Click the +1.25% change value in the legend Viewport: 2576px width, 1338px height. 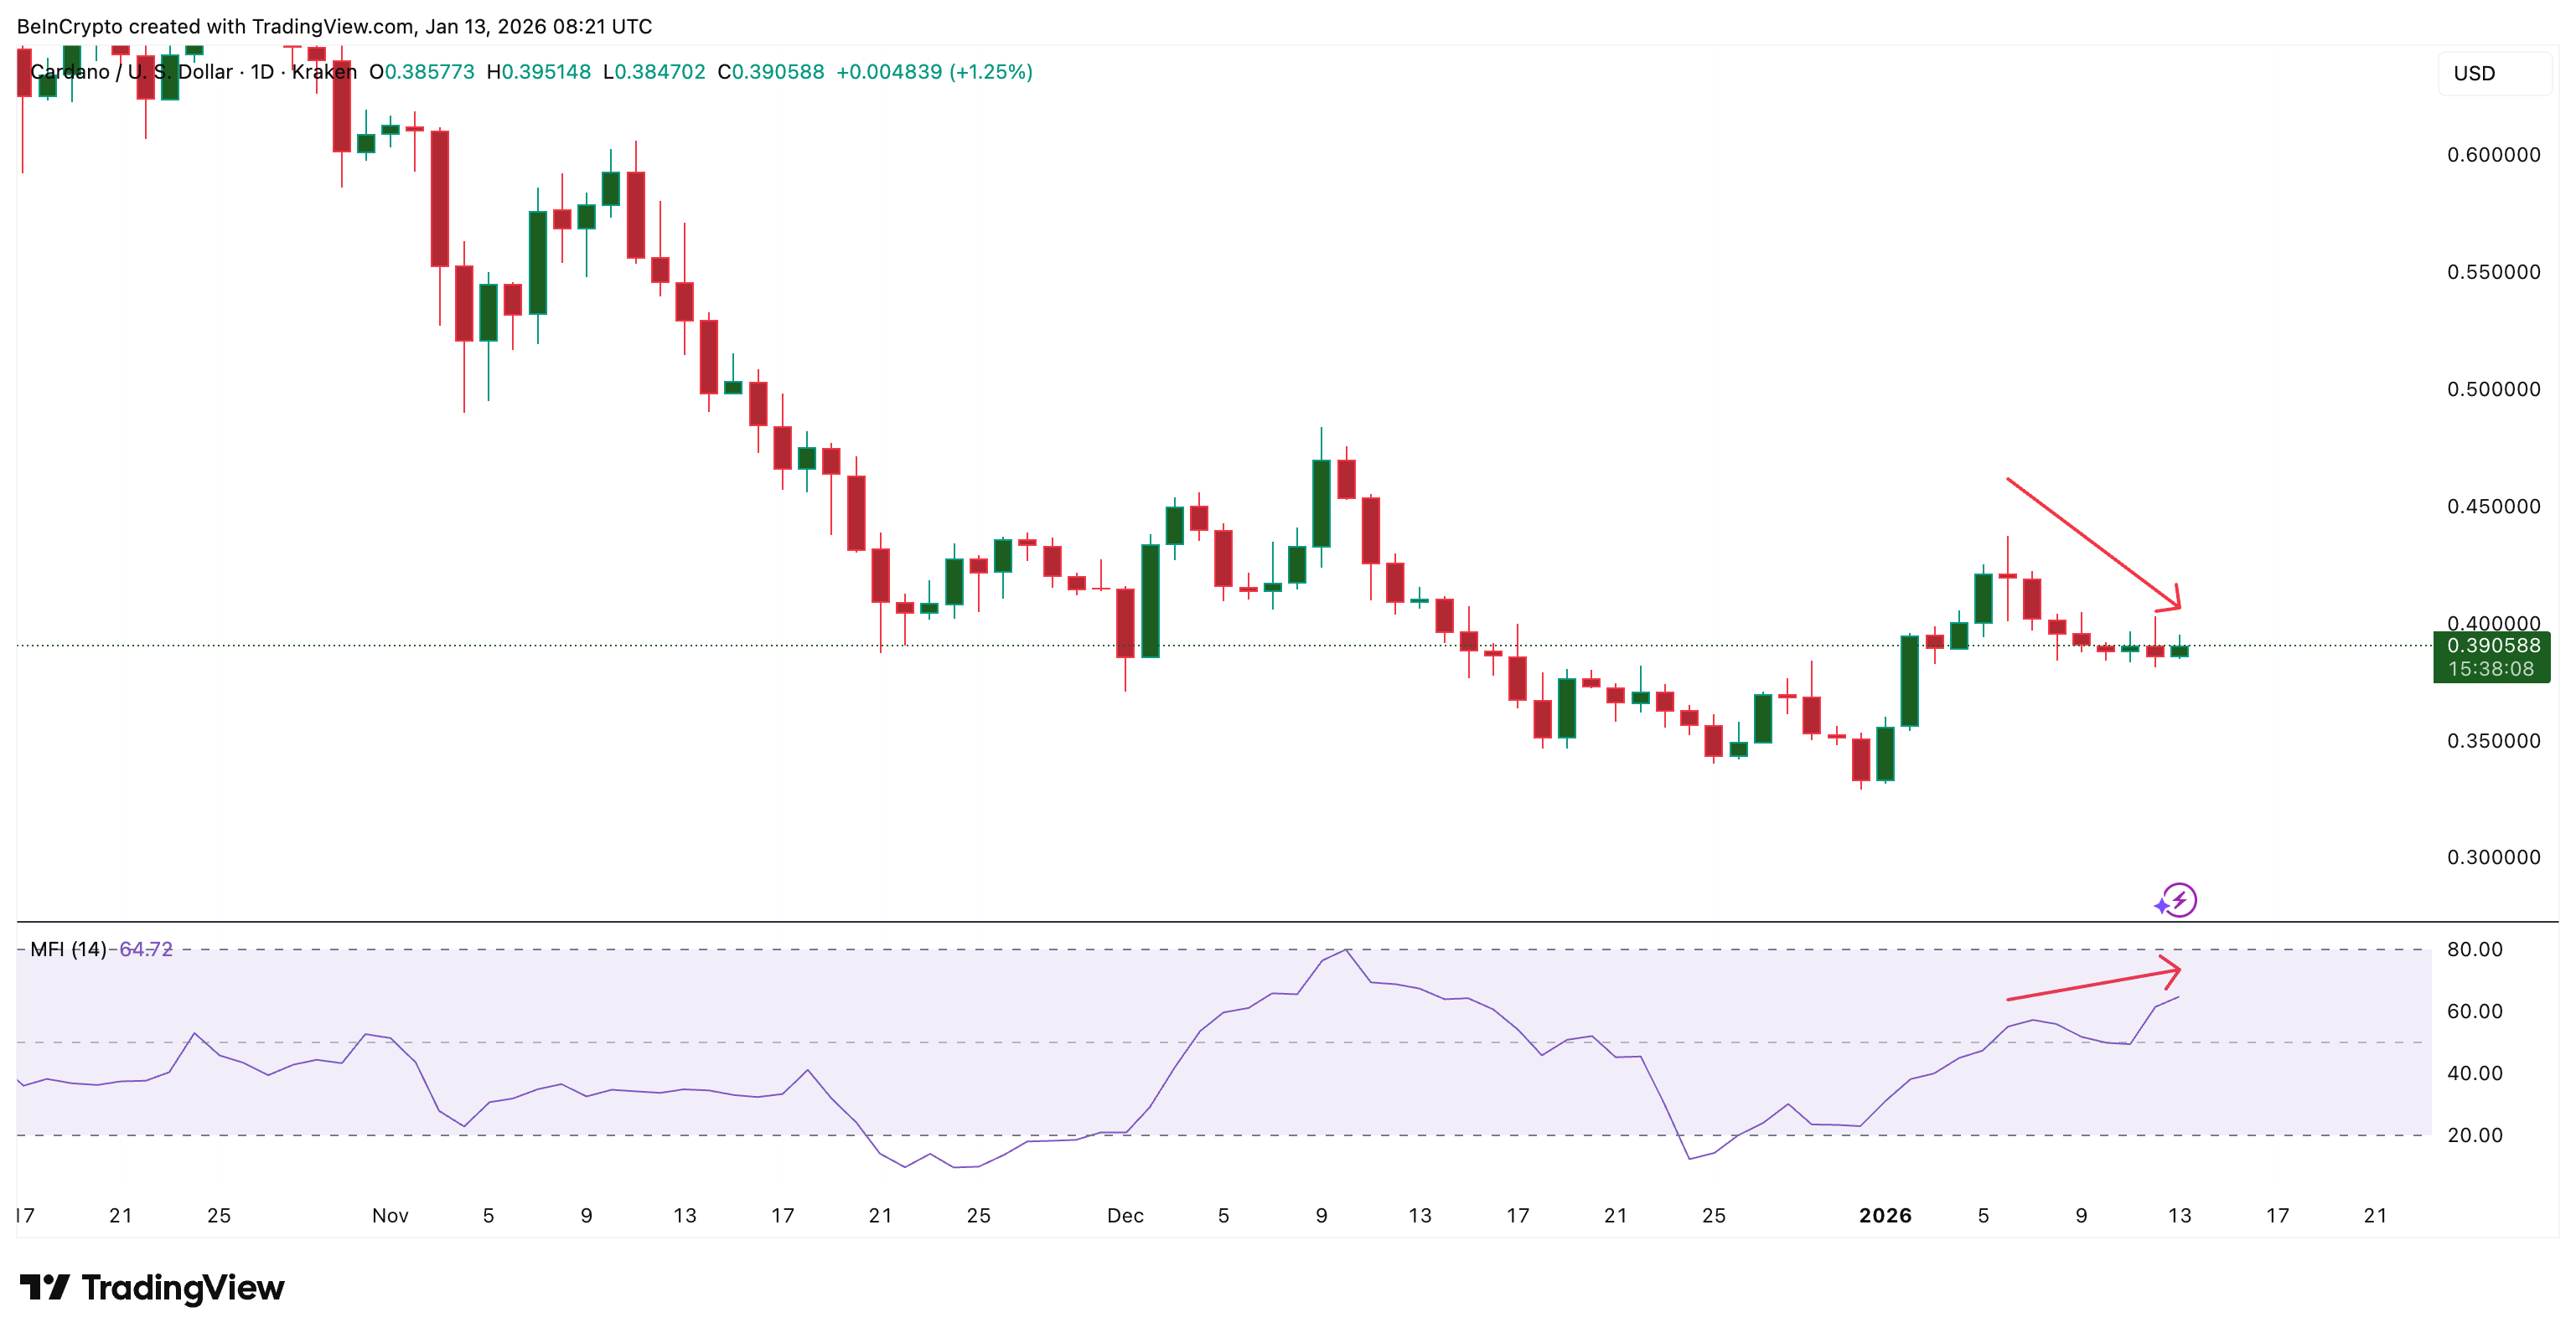coord(994,71)
